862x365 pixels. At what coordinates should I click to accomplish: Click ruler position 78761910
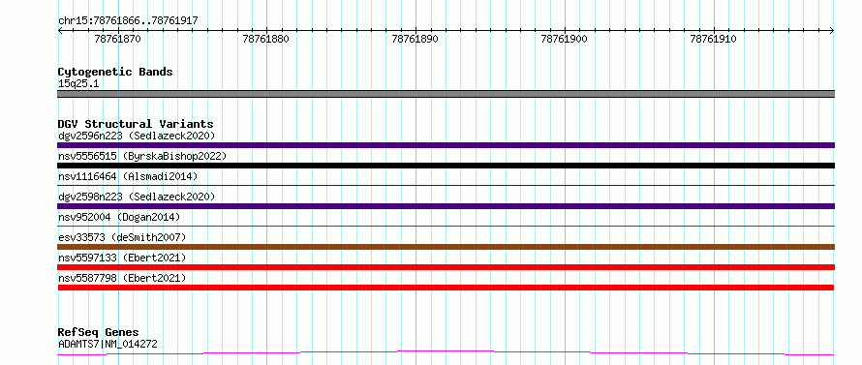click(x=713, y=39)
